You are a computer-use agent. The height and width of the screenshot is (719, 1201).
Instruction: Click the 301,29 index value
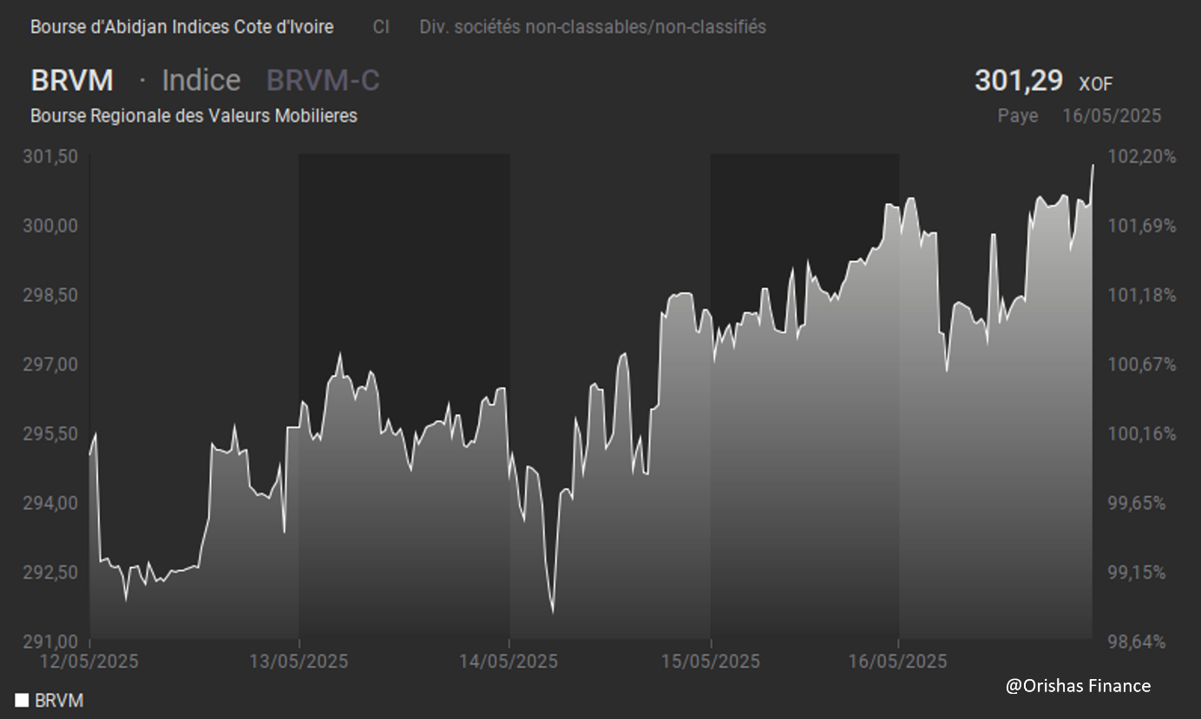click(x=1019, y=81)
